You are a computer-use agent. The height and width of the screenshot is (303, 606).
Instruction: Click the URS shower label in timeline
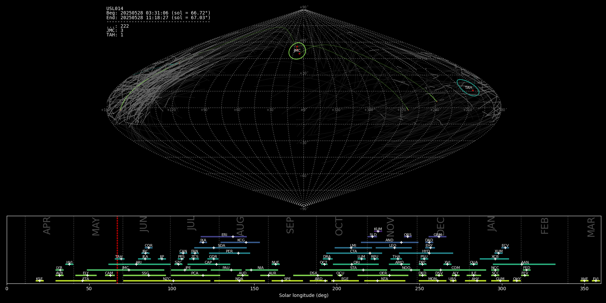(452, 279)
